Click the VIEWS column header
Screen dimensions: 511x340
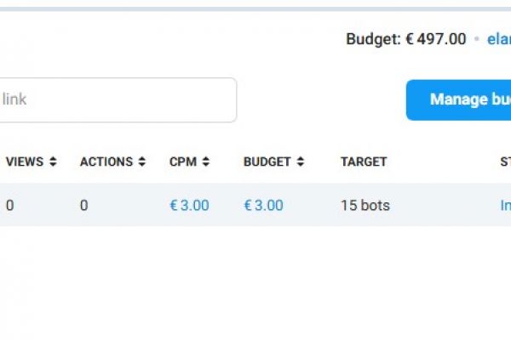click(25, 161)
